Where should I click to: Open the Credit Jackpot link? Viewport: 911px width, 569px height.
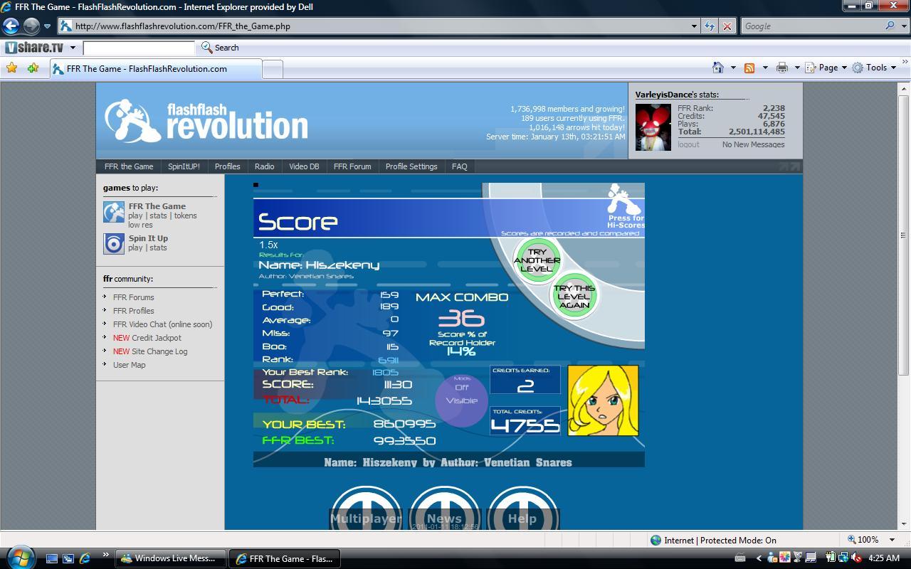pos(147,338)
